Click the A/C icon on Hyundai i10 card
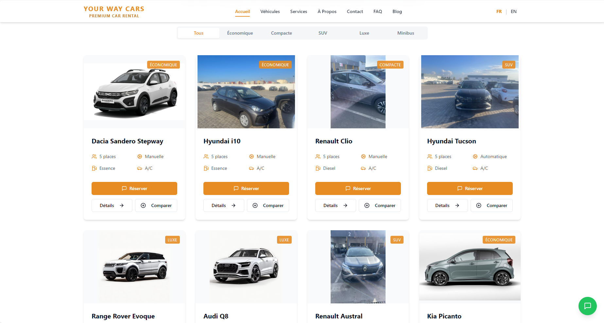Image resolution: width=604 pixels, height=323 pixels. pyautogui.click(x=251, y=168)
